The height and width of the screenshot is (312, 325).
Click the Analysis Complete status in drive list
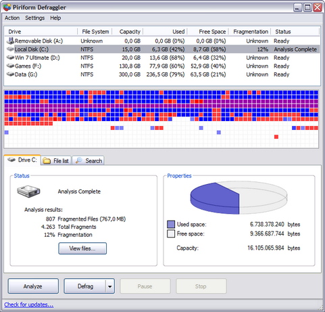point(295,49)
